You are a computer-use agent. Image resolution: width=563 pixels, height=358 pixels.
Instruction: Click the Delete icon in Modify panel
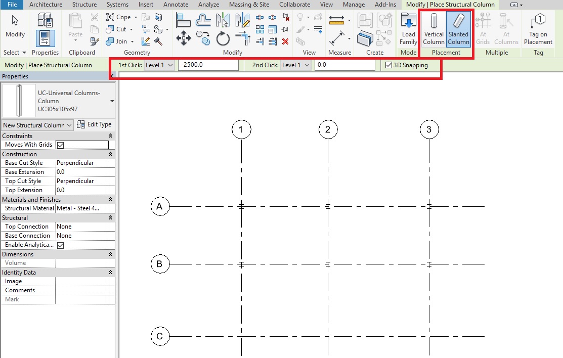[285, 42]
